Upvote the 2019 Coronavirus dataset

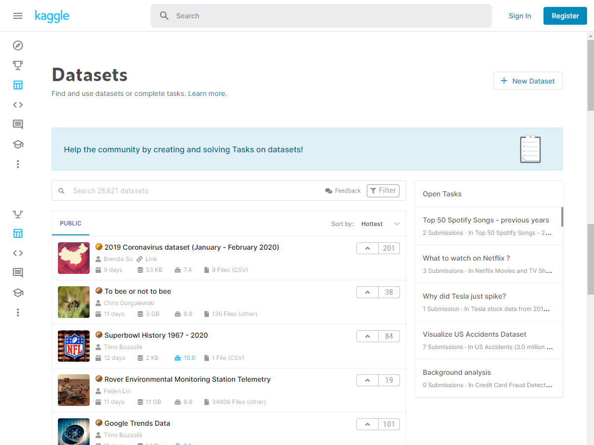click(x=367, y=248)
